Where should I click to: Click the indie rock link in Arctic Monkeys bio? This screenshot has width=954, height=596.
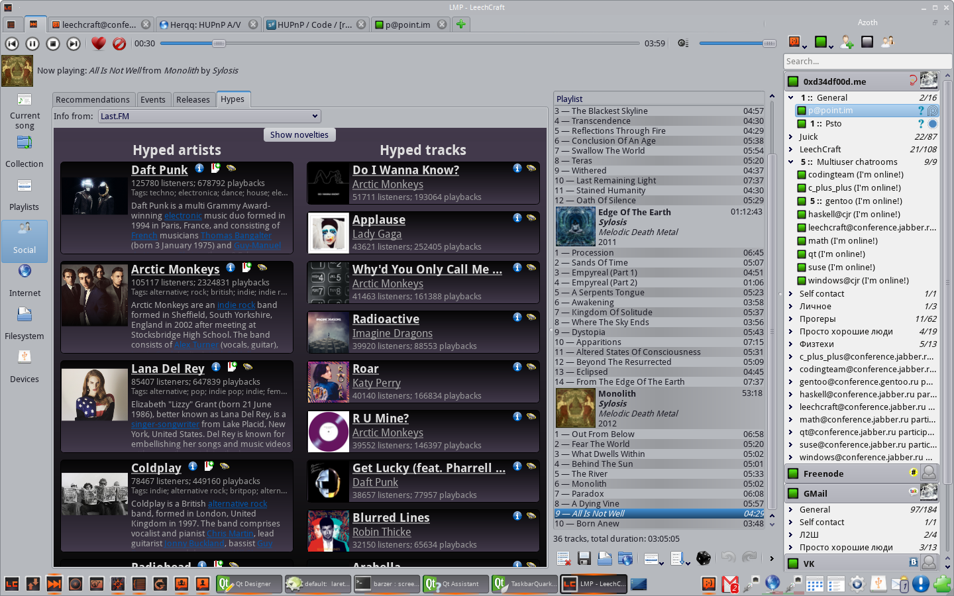tap(237, 305)
